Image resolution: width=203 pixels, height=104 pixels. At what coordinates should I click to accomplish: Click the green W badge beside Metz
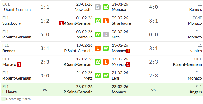97,76
